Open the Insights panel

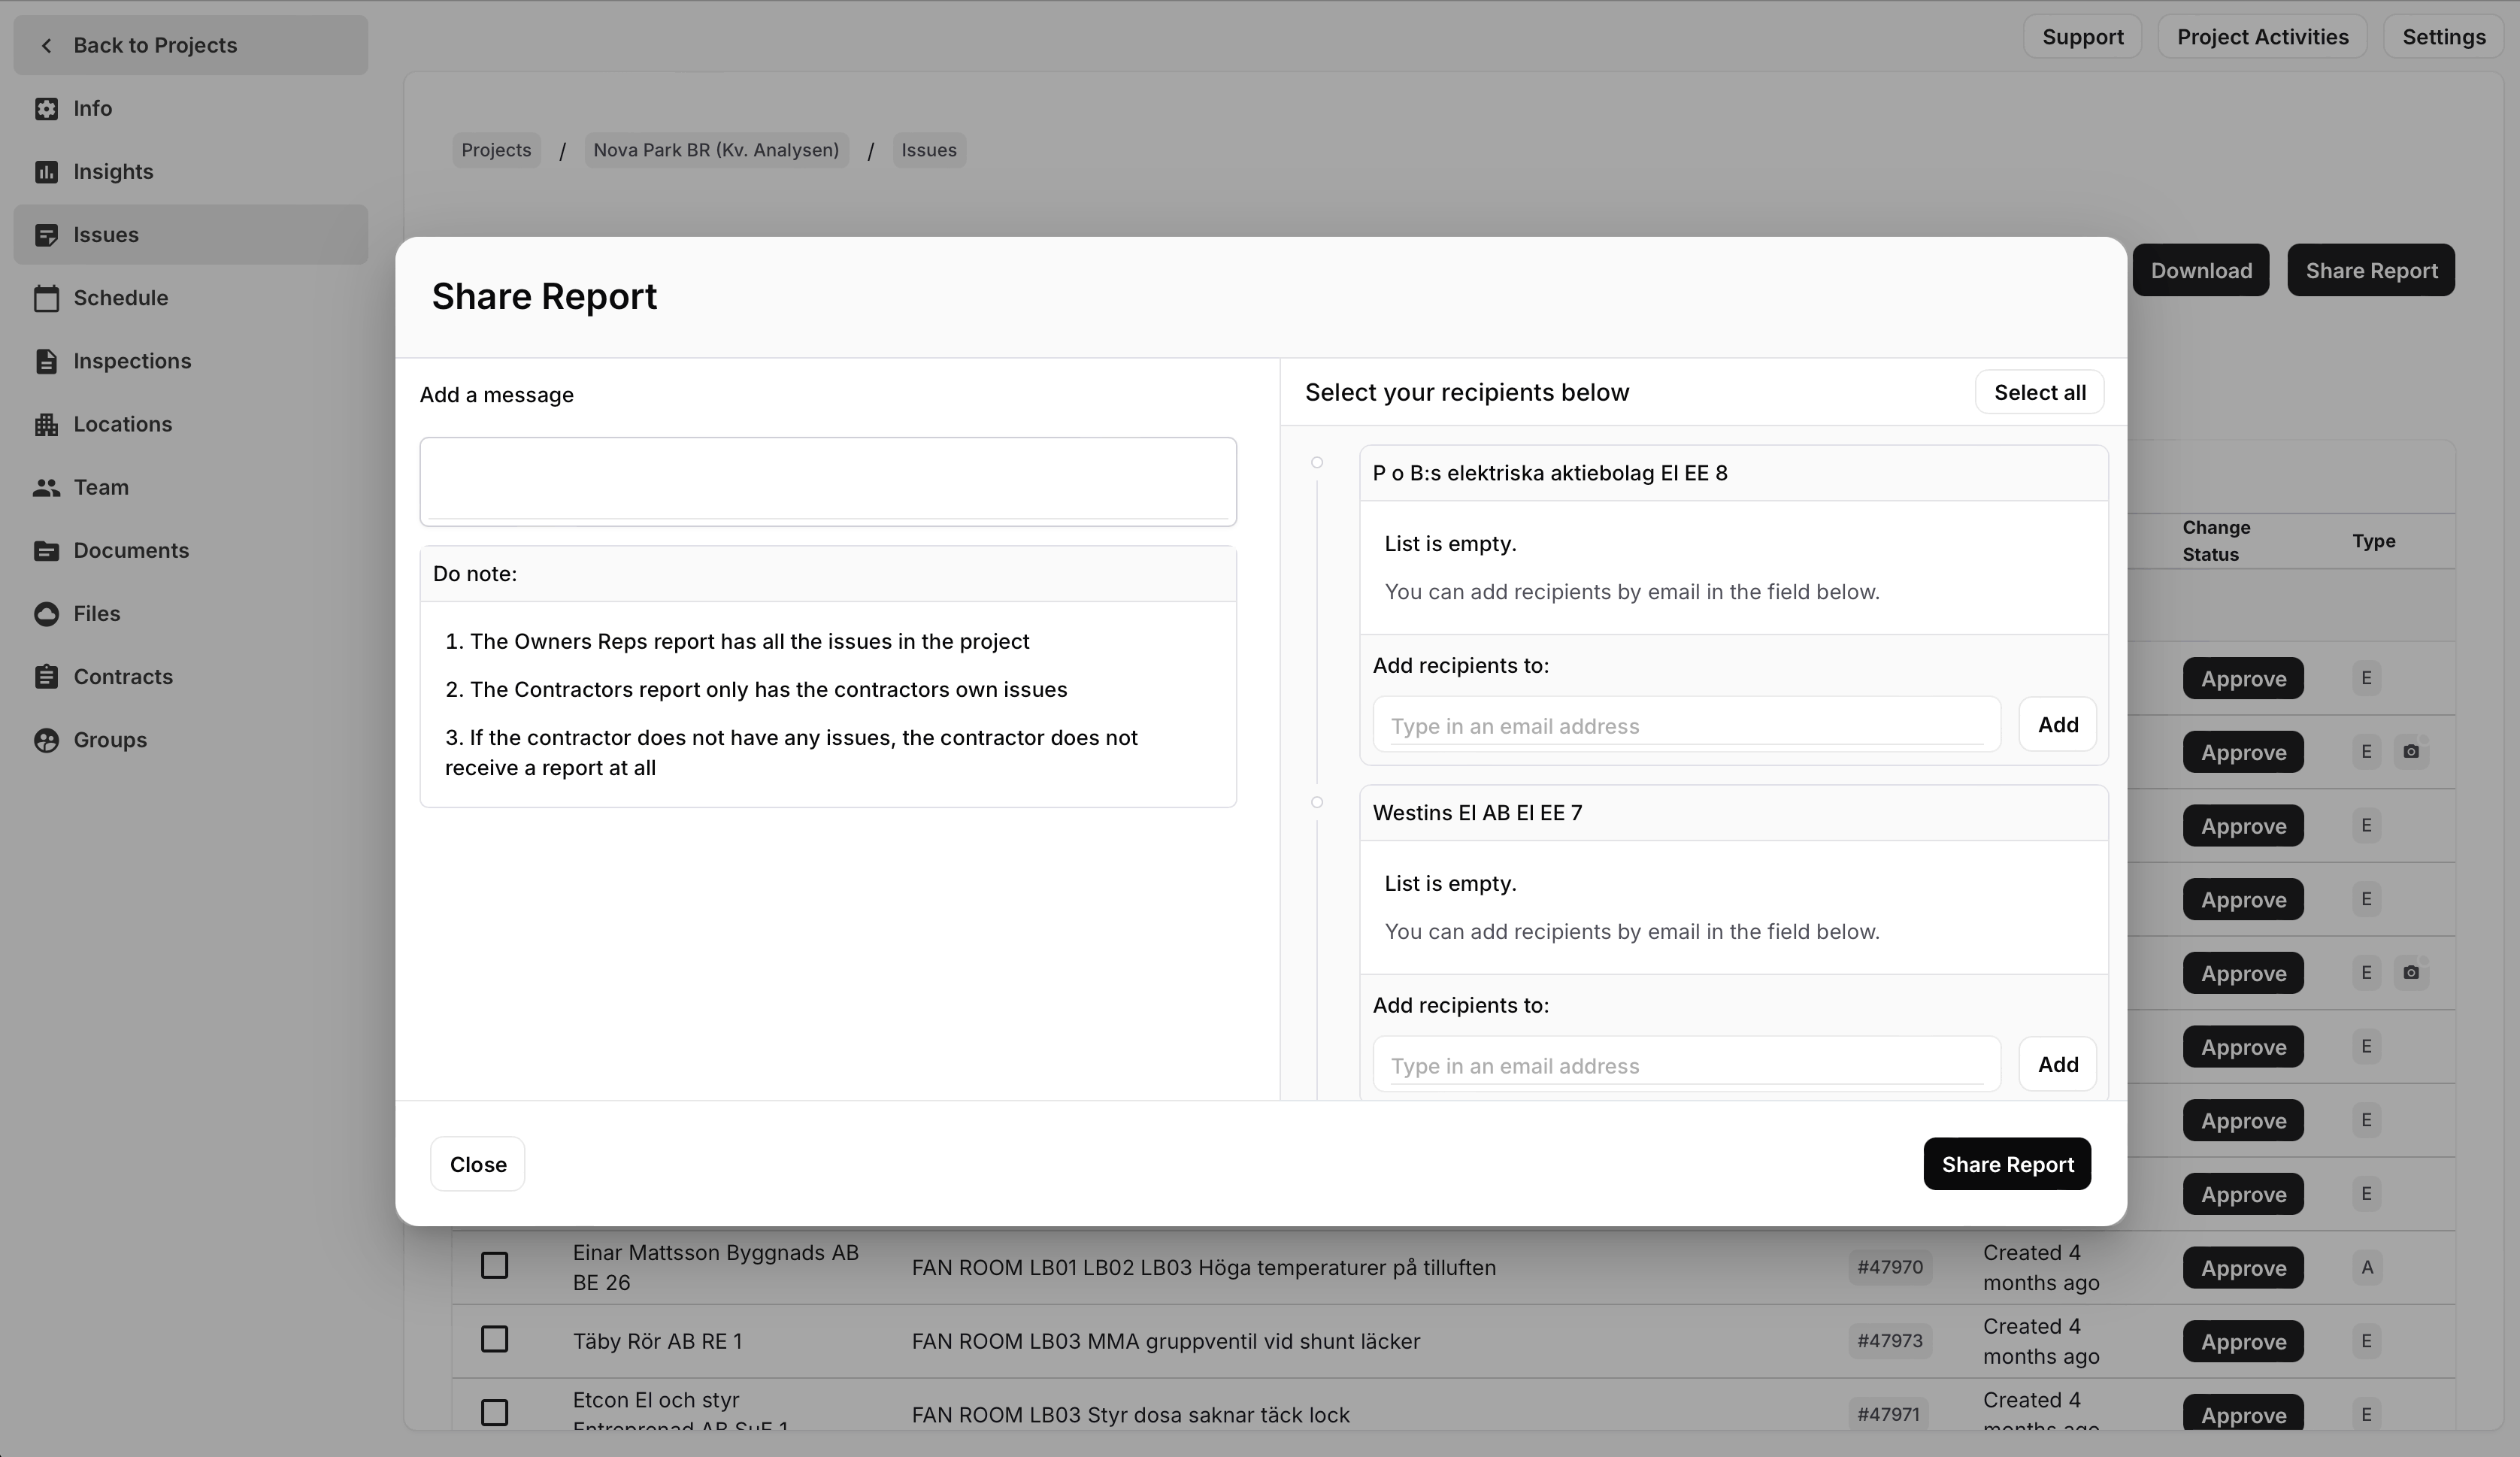[x=112, y=171]
